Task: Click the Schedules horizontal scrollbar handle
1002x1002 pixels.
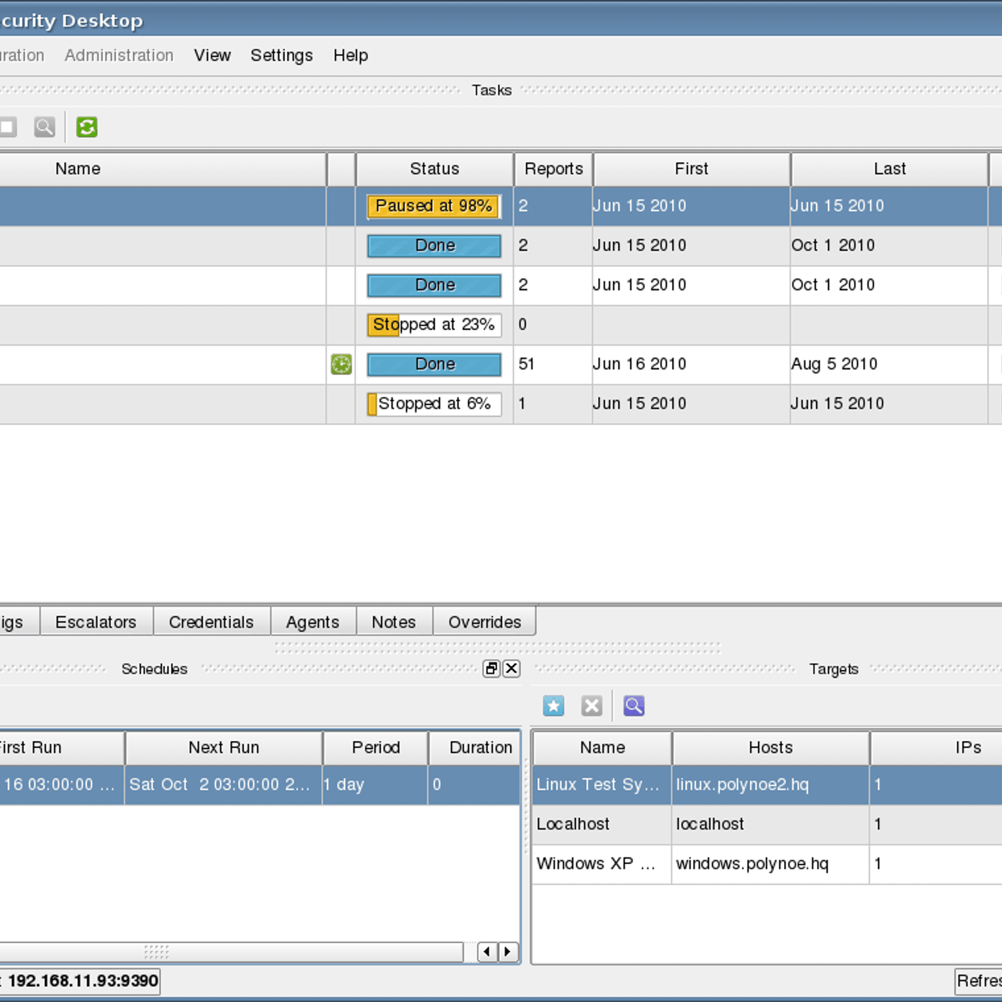Action: coord(232,952)
